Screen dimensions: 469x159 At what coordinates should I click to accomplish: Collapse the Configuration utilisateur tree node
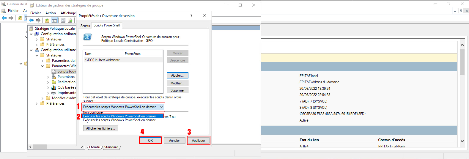point(31,50)
